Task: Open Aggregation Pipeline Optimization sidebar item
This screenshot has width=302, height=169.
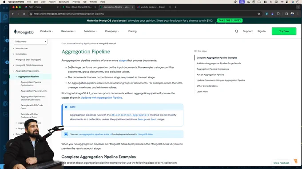Action: (x=31, y=84)
